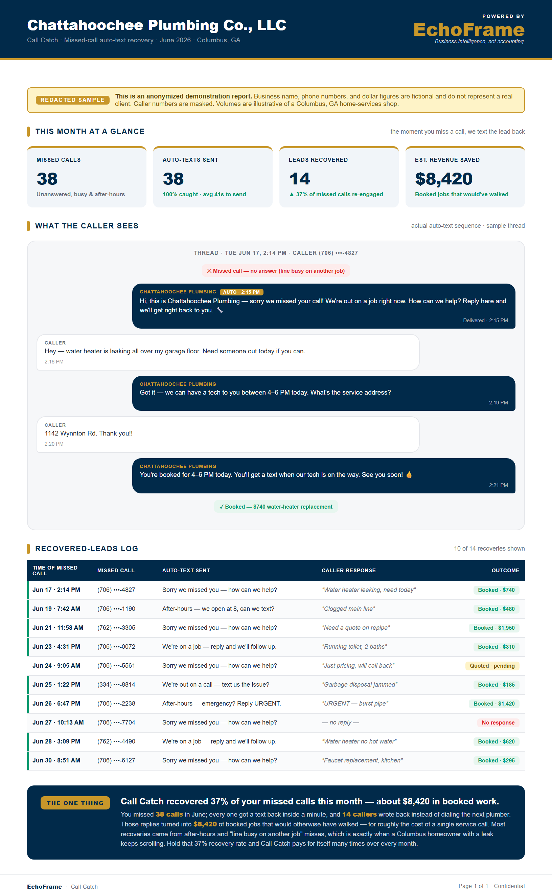Click caller response "Faucet replacement, kitchen"
The image size is (552, 889).
362,761
